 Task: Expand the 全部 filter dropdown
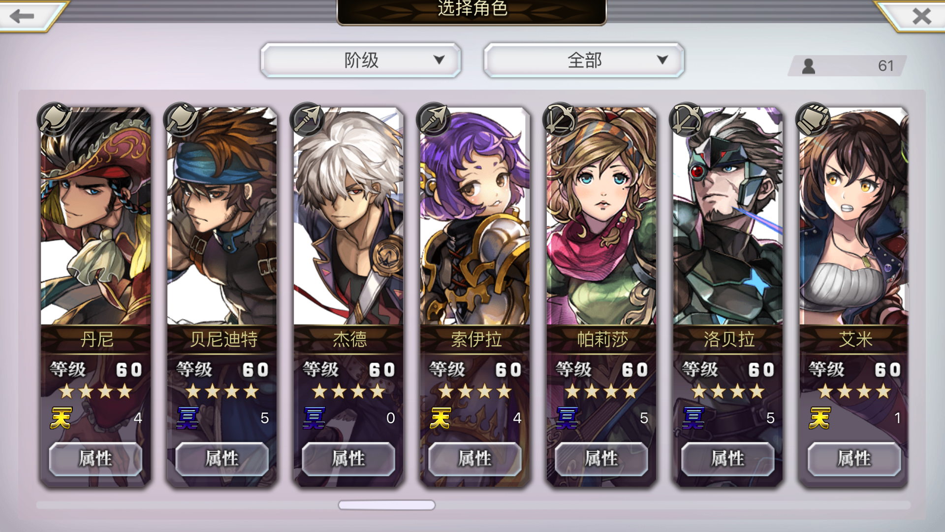[584, 60]
